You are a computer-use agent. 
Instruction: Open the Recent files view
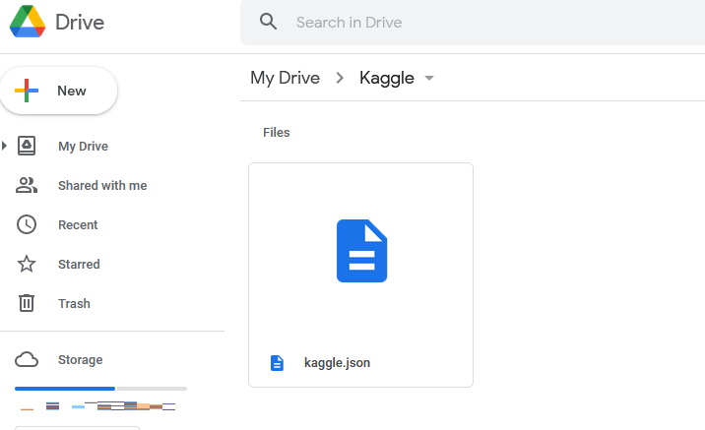(78, 224)
